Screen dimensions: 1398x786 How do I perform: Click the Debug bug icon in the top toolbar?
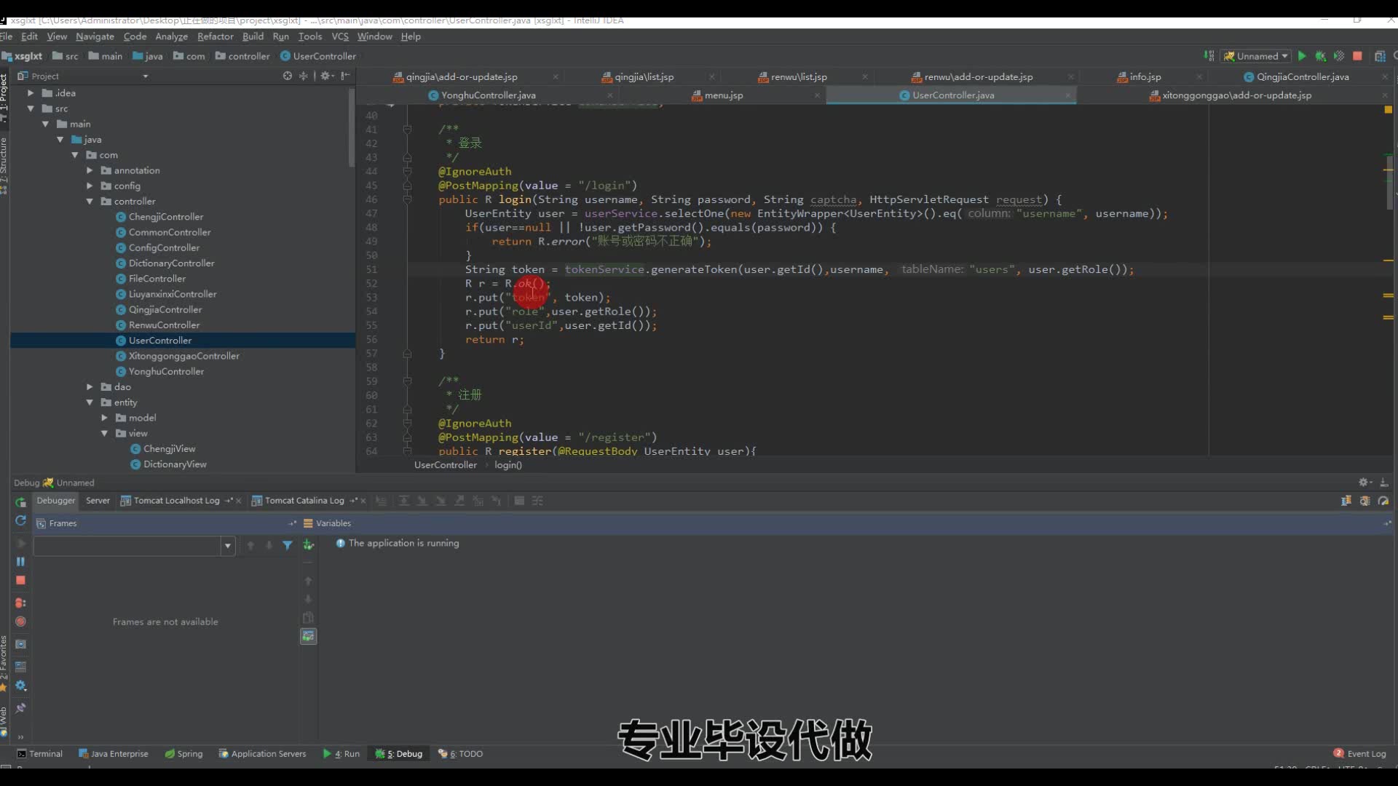pyautogui.click(x=1320, y=56)
